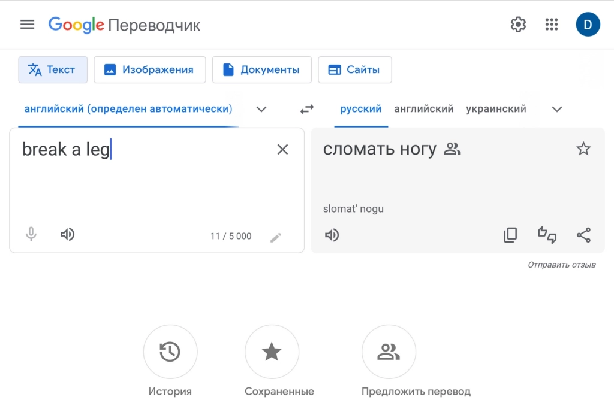614x412 pixels.
Task: Open the account avatar D
Action: tap(588, 25)
